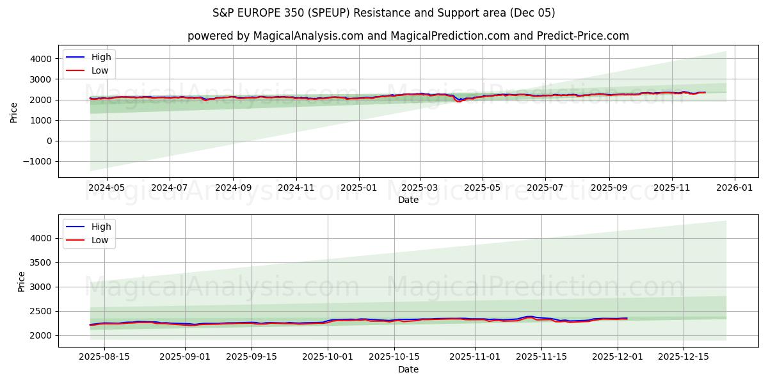The image size is (768, 384).
Task: Select the blue High marker in bottom legend
Action: tap(76, 226)
